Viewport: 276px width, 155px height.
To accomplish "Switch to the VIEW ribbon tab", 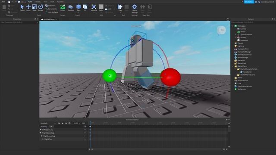I will click(x=52, y=2).
